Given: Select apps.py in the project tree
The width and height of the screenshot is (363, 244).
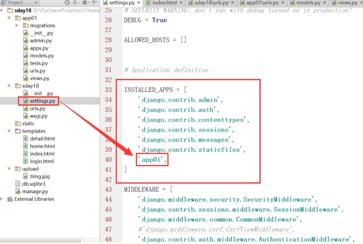Looking at the screenshot, I should 39,48.
